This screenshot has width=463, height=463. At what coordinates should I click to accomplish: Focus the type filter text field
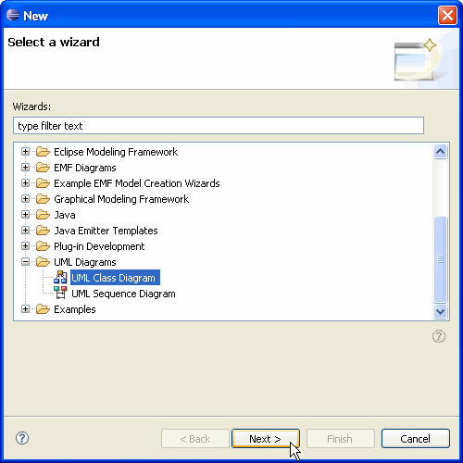pos(219,126)
